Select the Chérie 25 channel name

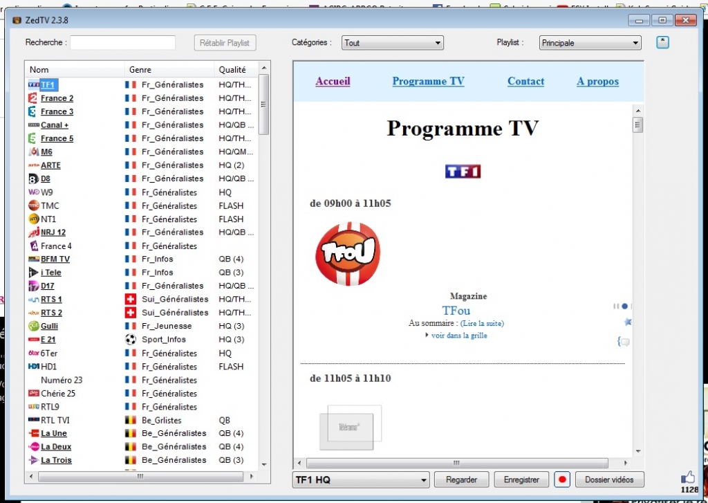(x=58, y=394)
